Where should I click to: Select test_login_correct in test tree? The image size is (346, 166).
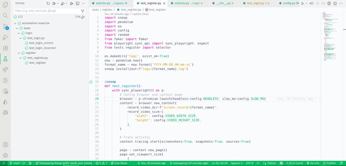tap(41, 43)
